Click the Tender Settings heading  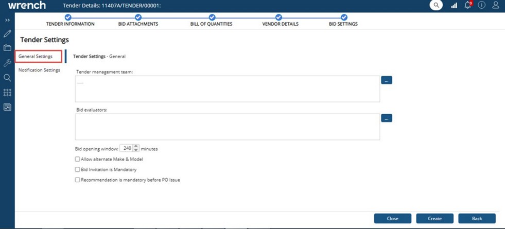click(x=44, y=40)
